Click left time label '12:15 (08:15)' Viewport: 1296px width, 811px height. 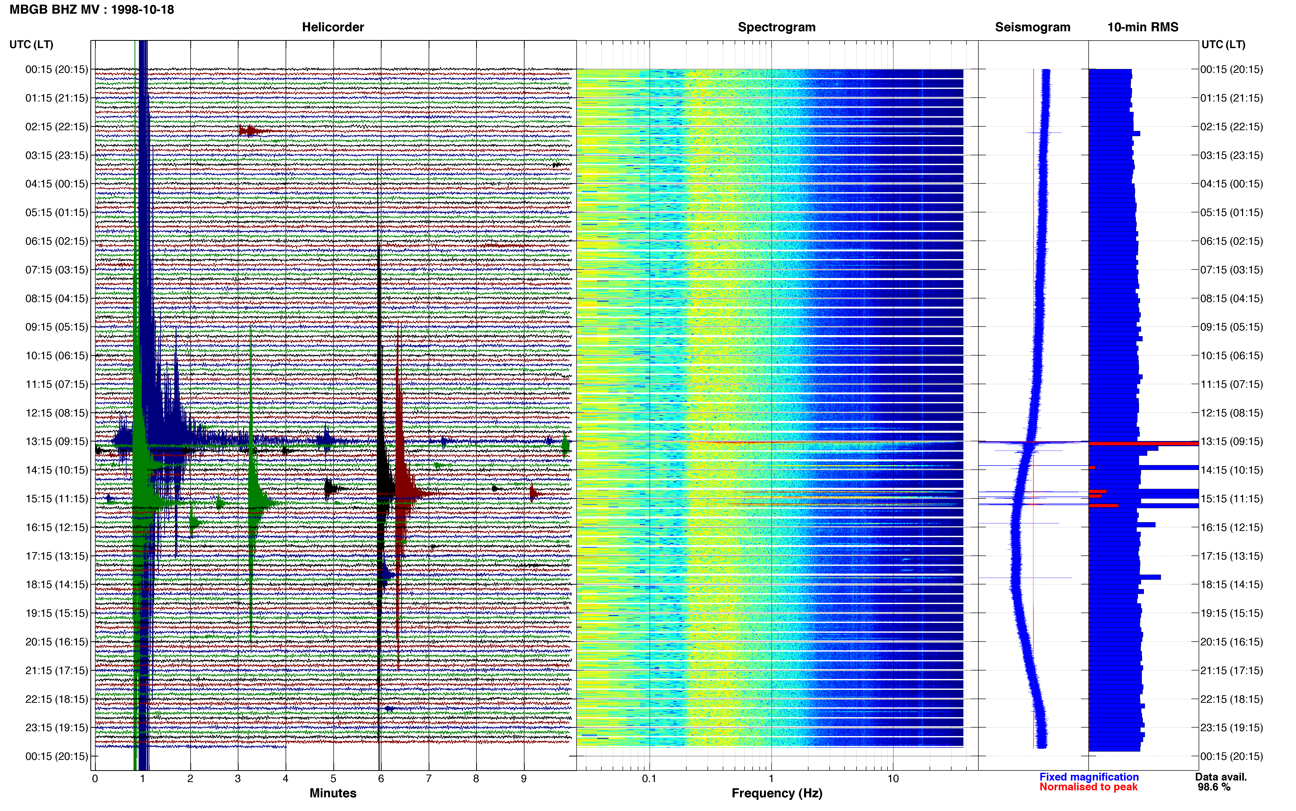[x=57, y=413]
